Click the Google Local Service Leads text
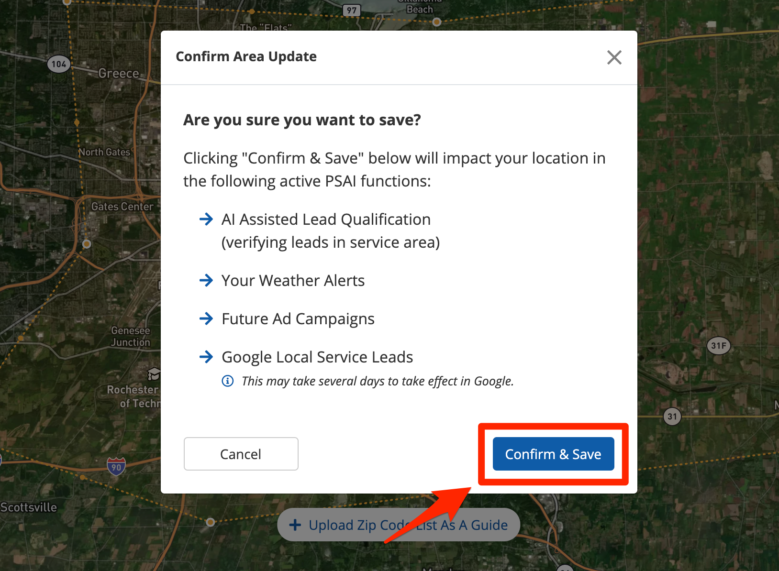The image size is (779, 571). tap(317, 357)
